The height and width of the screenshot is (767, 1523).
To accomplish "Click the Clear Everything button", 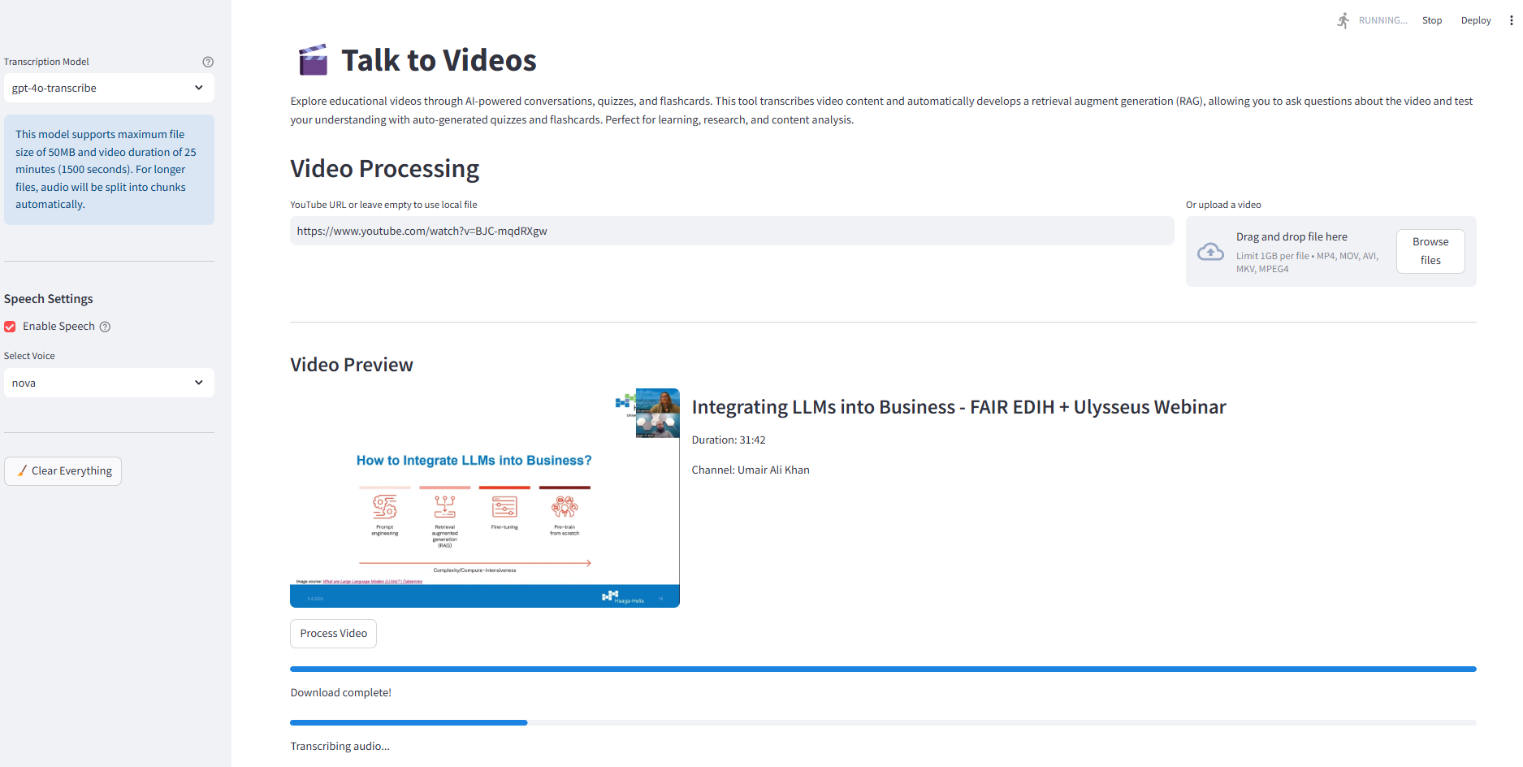I will click(x=63, y=471).
